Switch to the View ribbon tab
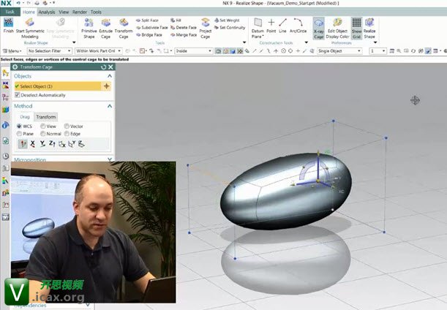 pos(64,12)
